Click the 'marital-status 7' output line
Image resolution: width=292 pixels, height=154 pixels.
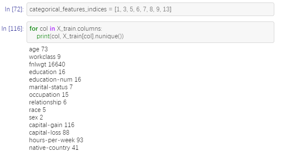click(x=51, y=87)
